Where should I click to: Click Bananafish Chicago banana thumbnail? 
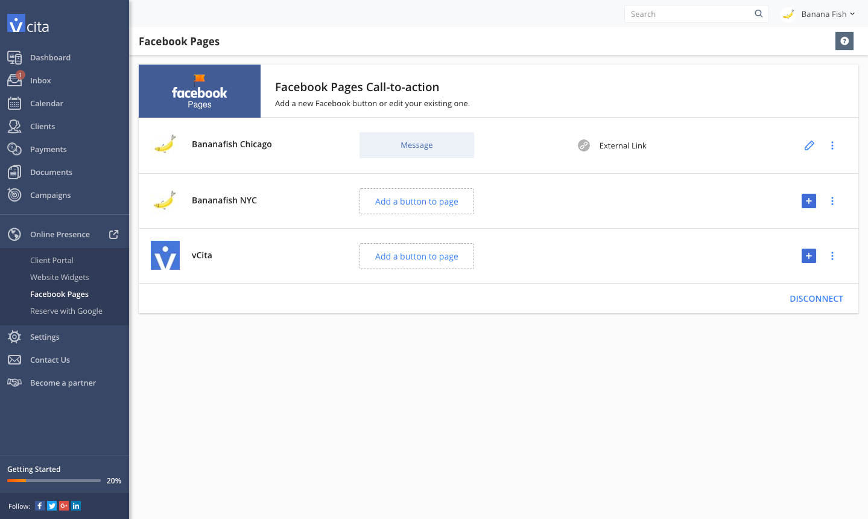point(165,144)
